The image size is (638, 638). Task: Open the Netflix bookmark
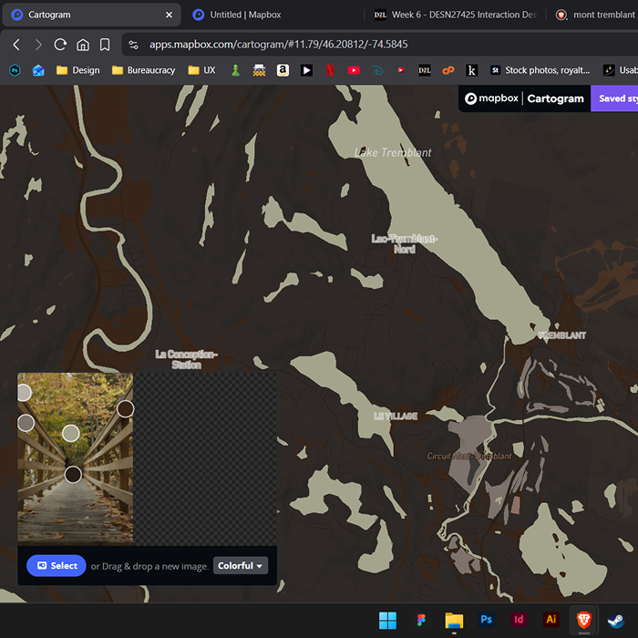pos(330,70)
